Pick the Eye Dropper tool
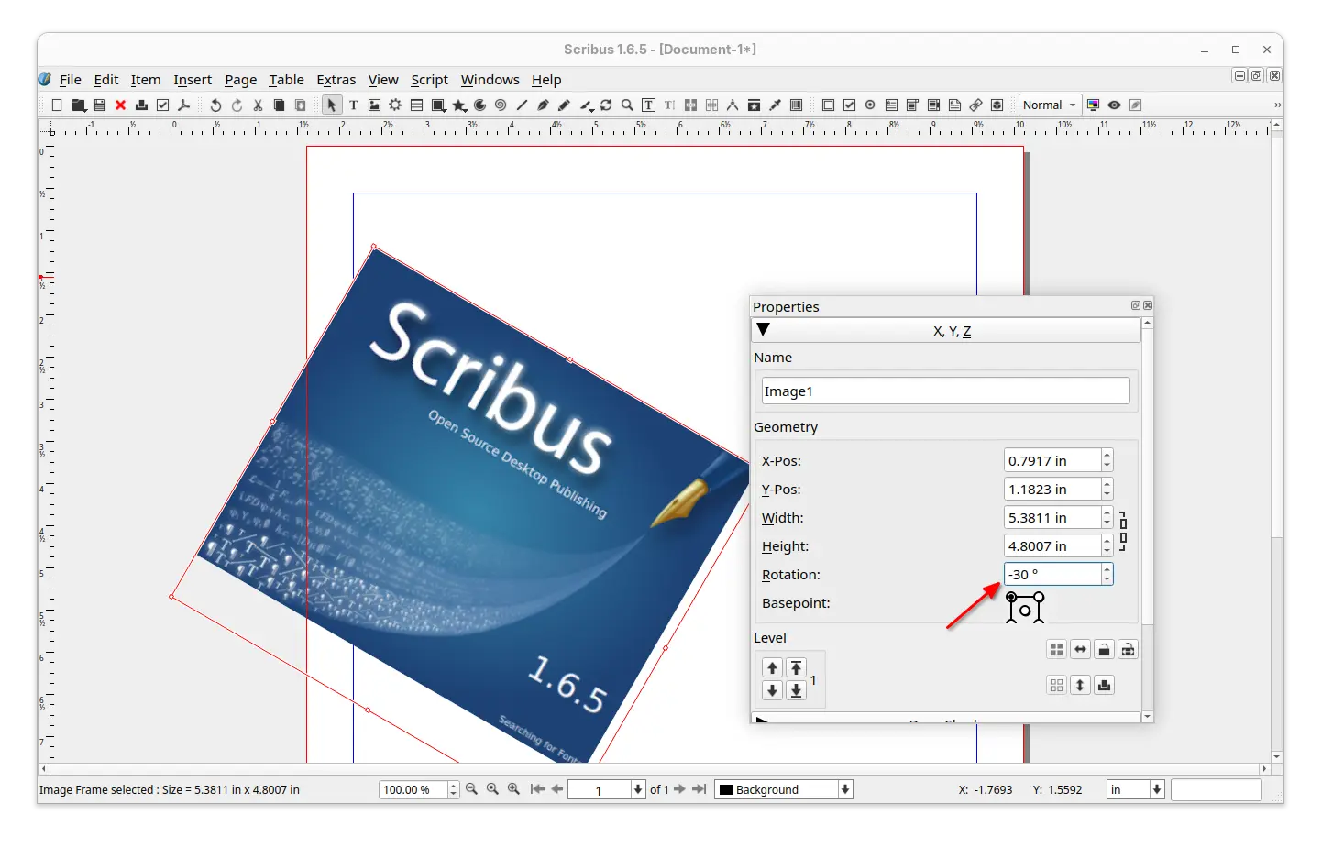This screenshot has height=848, width=1344. [775, 105]
